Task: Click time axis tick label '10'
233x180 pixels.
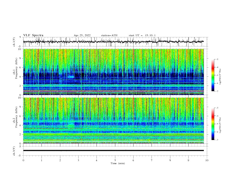Action: (x=207, y=160)
